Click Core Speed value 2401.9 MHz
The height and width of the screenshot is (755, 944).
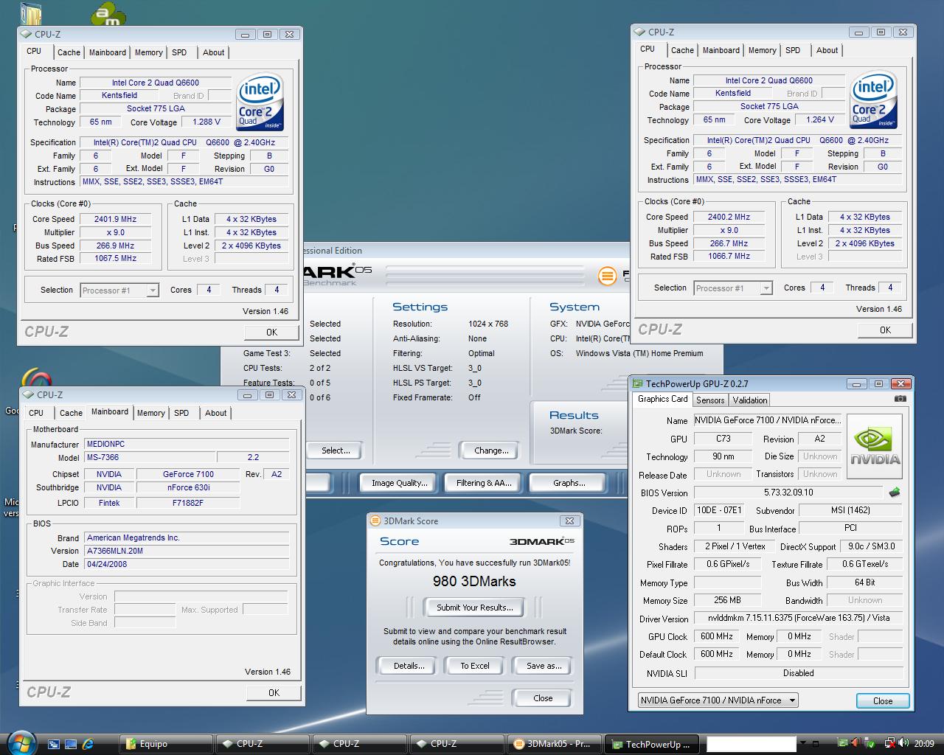pyautogui.click(x=115, y=219)
